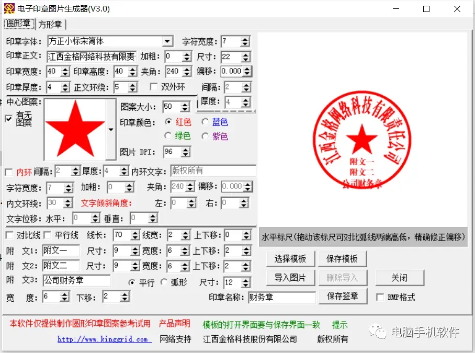475x353 pixels.
Task: Click 附文2 上下移 stepper
Action: point(237,266)
